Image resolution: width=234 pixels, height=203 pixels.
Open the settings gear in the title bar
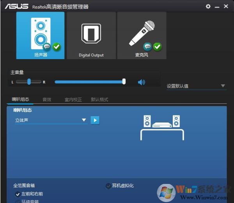pos(208,6)
